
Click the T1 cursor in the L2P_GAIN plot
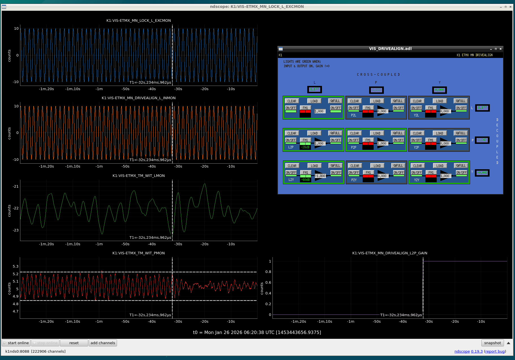pyautogui.click(x=423, y=288)
